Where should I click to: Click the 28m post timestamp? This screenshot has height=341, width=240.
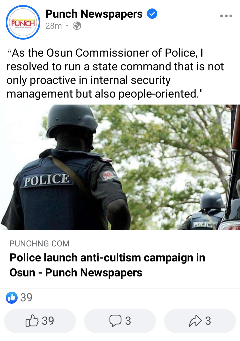click(54, 26)
